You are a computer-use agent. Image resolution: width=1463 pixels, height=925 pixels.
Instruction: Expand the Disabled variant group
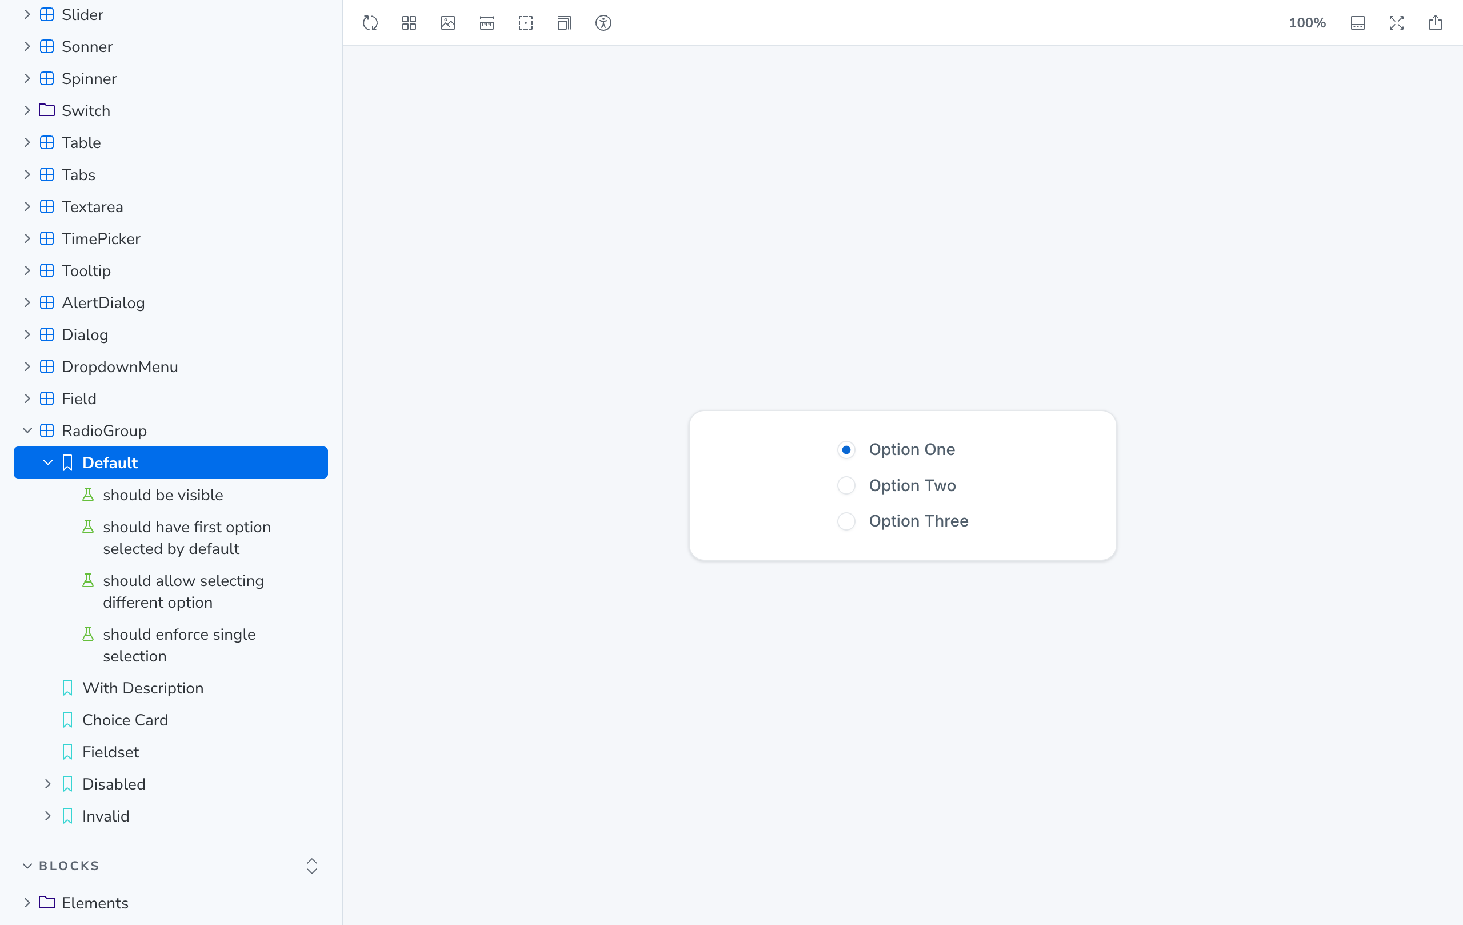tap(49, 783)
